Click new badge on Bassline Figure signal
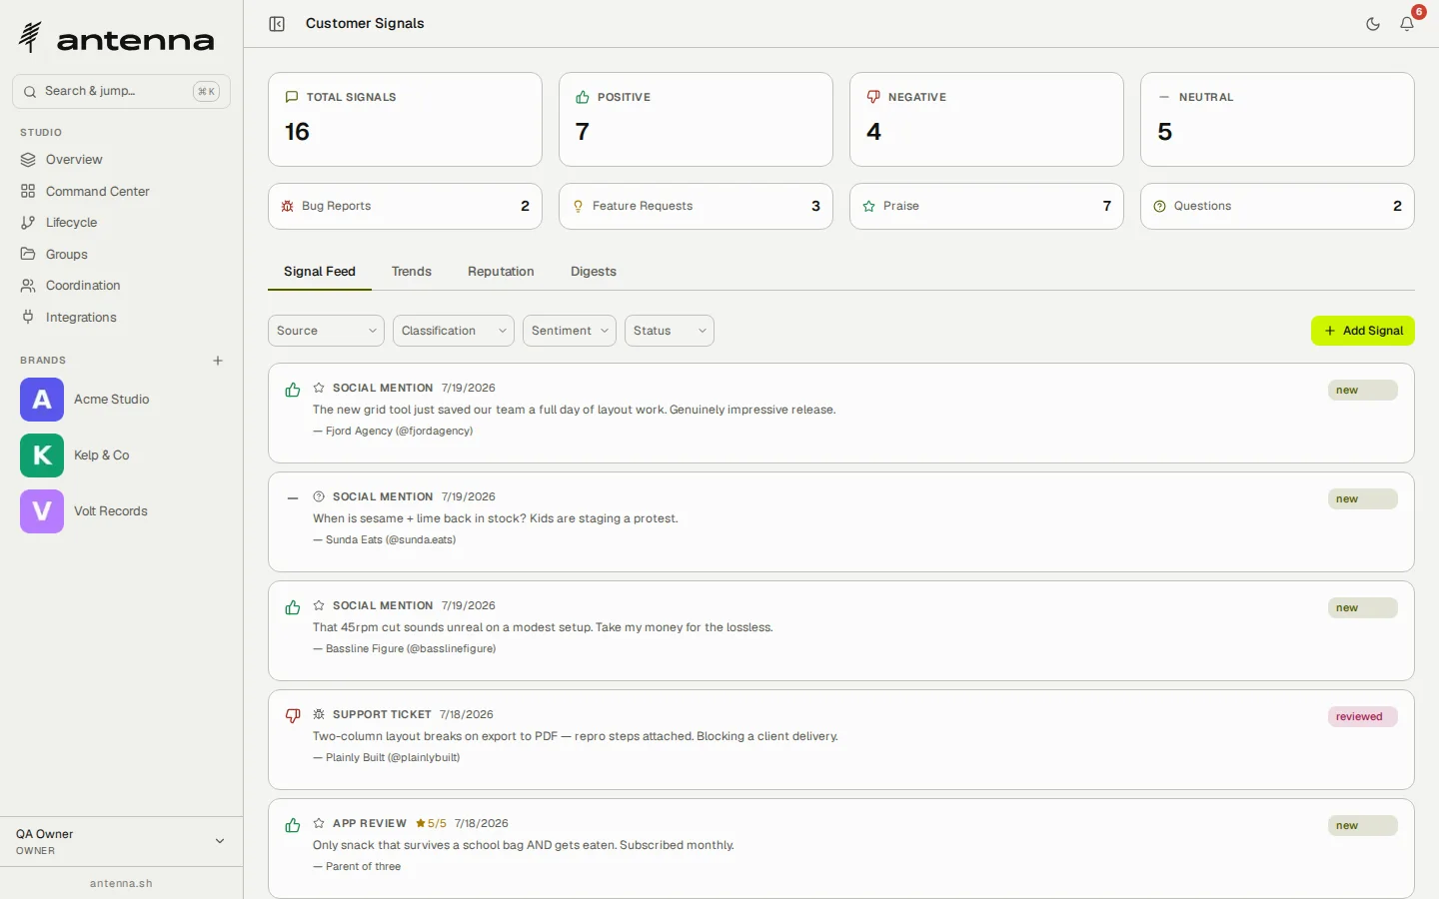The width and height of the screenshot is (1439, 899). [x=1363, y=608]
